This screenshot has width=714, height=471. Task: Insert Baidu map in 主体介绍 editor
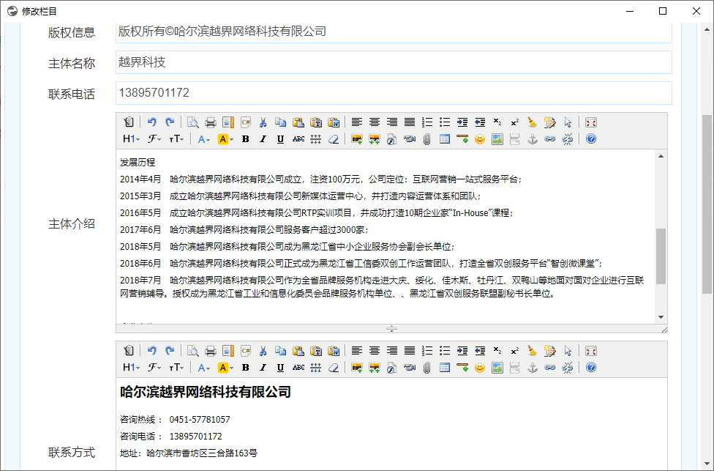coord(497,139)
